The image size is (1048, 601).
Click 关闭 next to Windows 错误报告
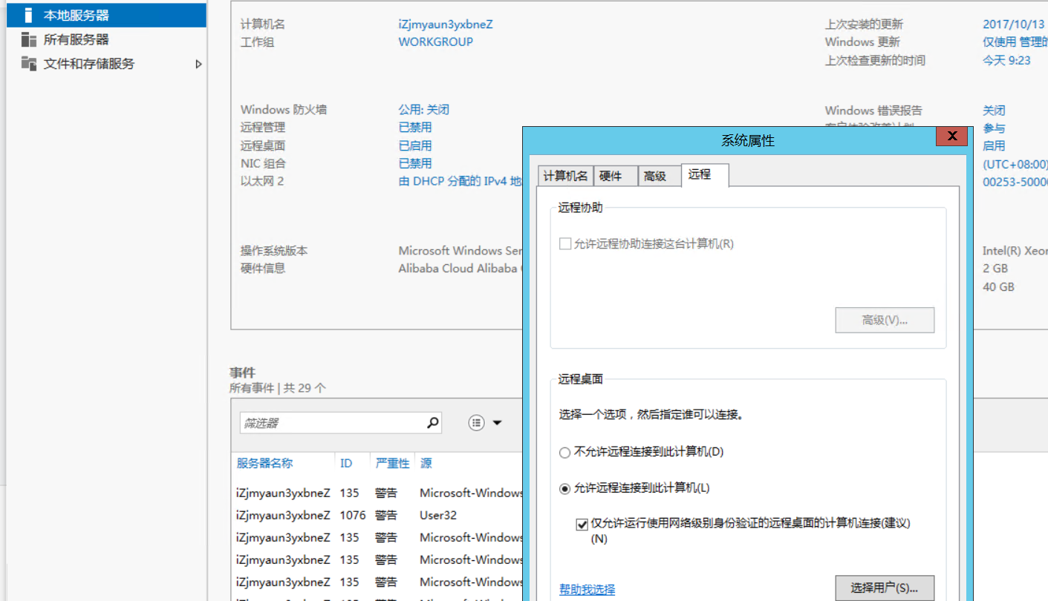coord(994,111)
